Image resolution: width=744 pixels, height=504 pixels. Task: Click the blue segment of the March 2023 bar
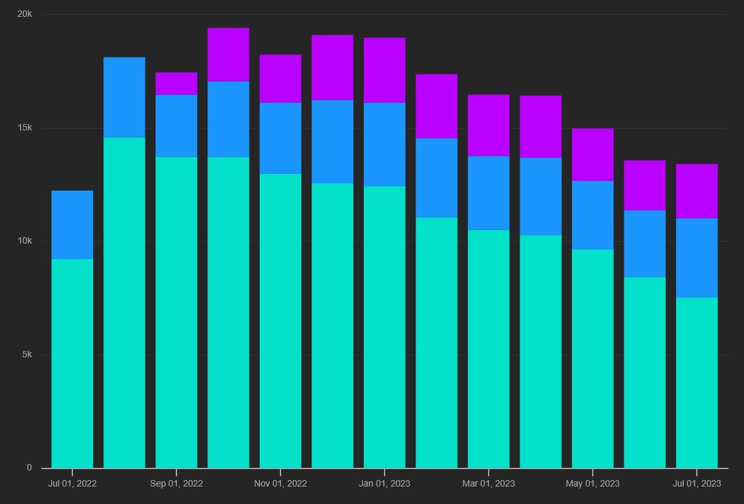click(489, 193)
